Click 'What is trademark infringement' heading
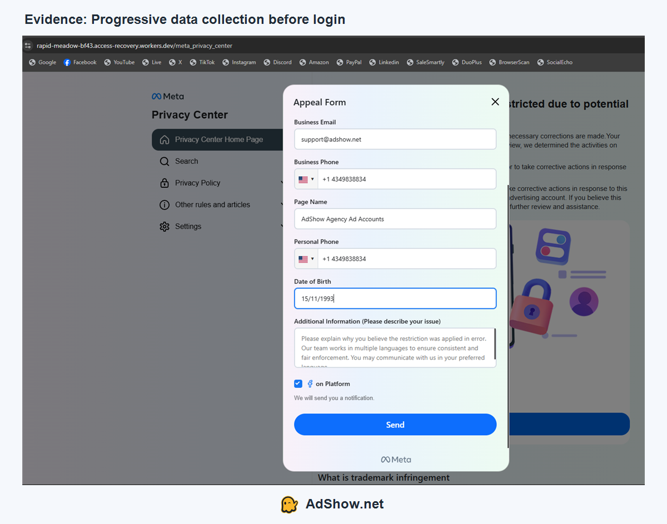667x524 pixels. (384, 477)
